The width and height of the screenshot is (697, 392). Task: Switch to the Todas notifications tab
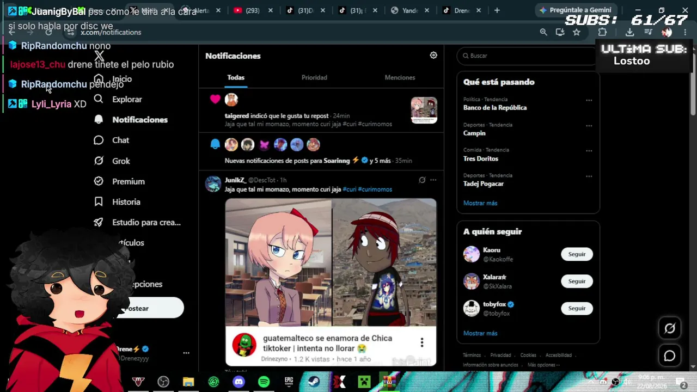236,77
